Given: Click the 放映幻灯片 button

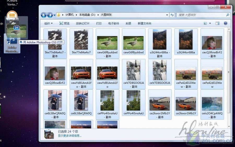Looking at the screenshot, I should pyautogui.click(x=83, y=23).
